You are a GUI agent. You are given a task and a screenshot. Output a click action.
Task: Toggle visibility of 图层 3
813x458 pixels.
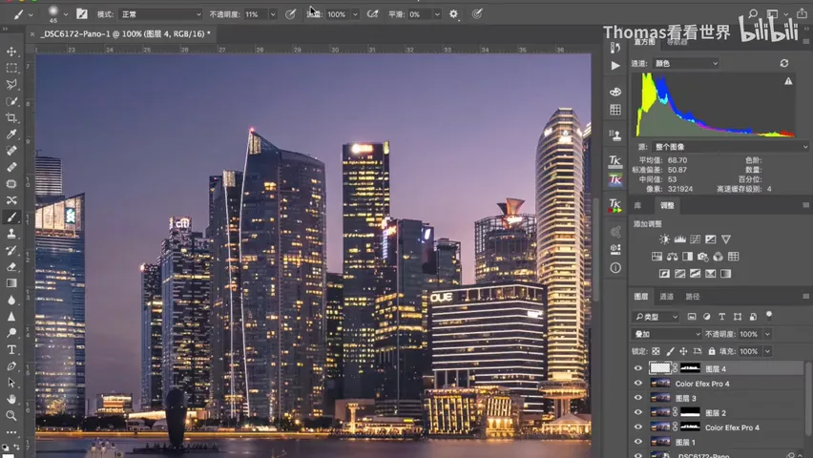coord(638,398)
